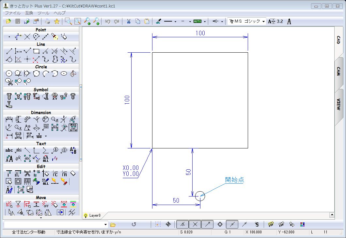Image resolution: width=346 pixels, height=238 pixels.
Task: Click the Copy icon in the toolbar
Action: (x=138, y=22)
